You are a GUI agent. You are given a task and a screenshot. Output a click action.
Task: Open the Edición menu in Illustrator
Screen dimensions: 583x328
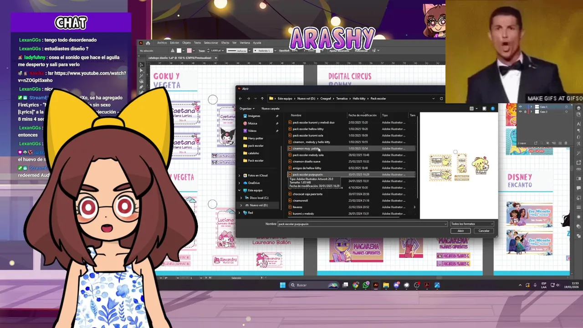click(x=174, y=43)
